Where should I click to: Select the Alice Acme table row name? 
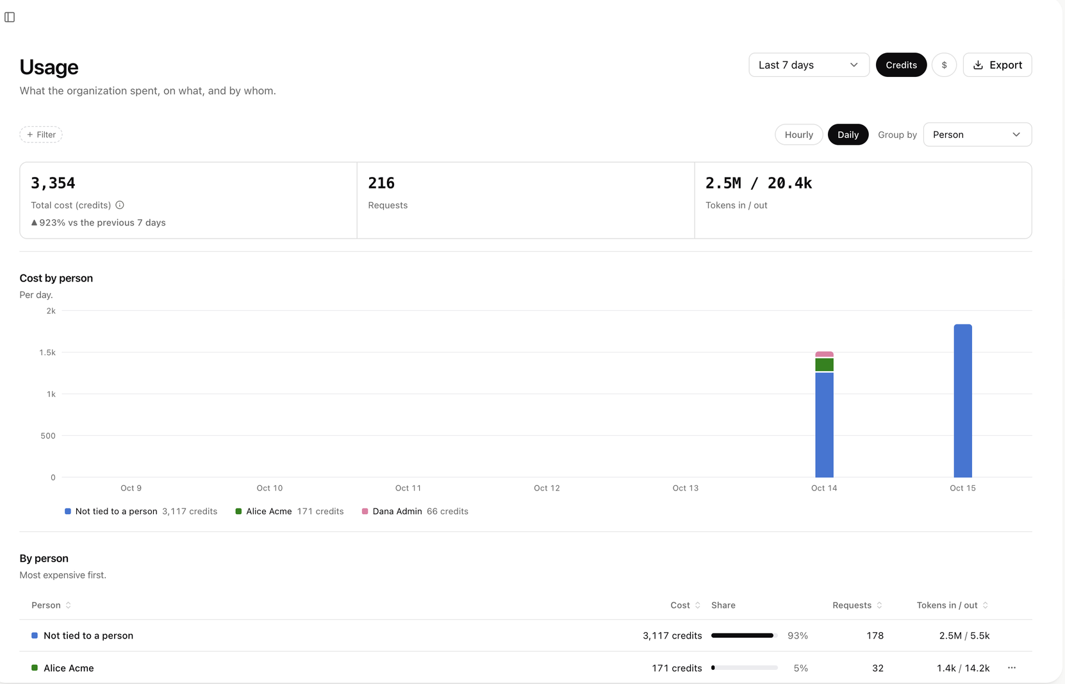[69, 668]
